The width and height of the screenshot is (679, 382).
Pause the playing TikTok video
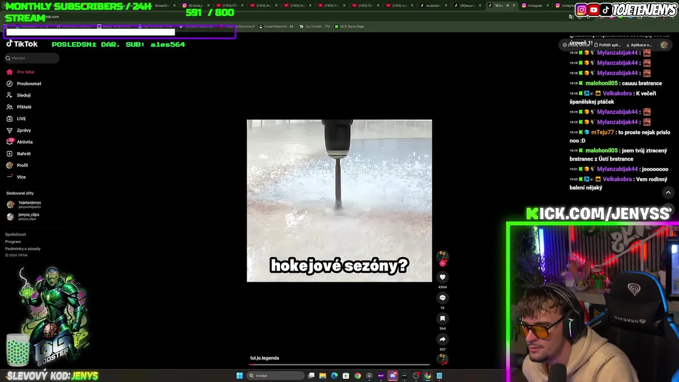(x=339, y=201)
